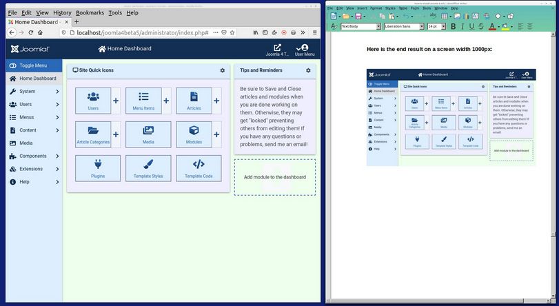The width and height of the screenshot is (559, 306).
Task: Click the Plugins plug icon tile
Action: tap(98, 167)
